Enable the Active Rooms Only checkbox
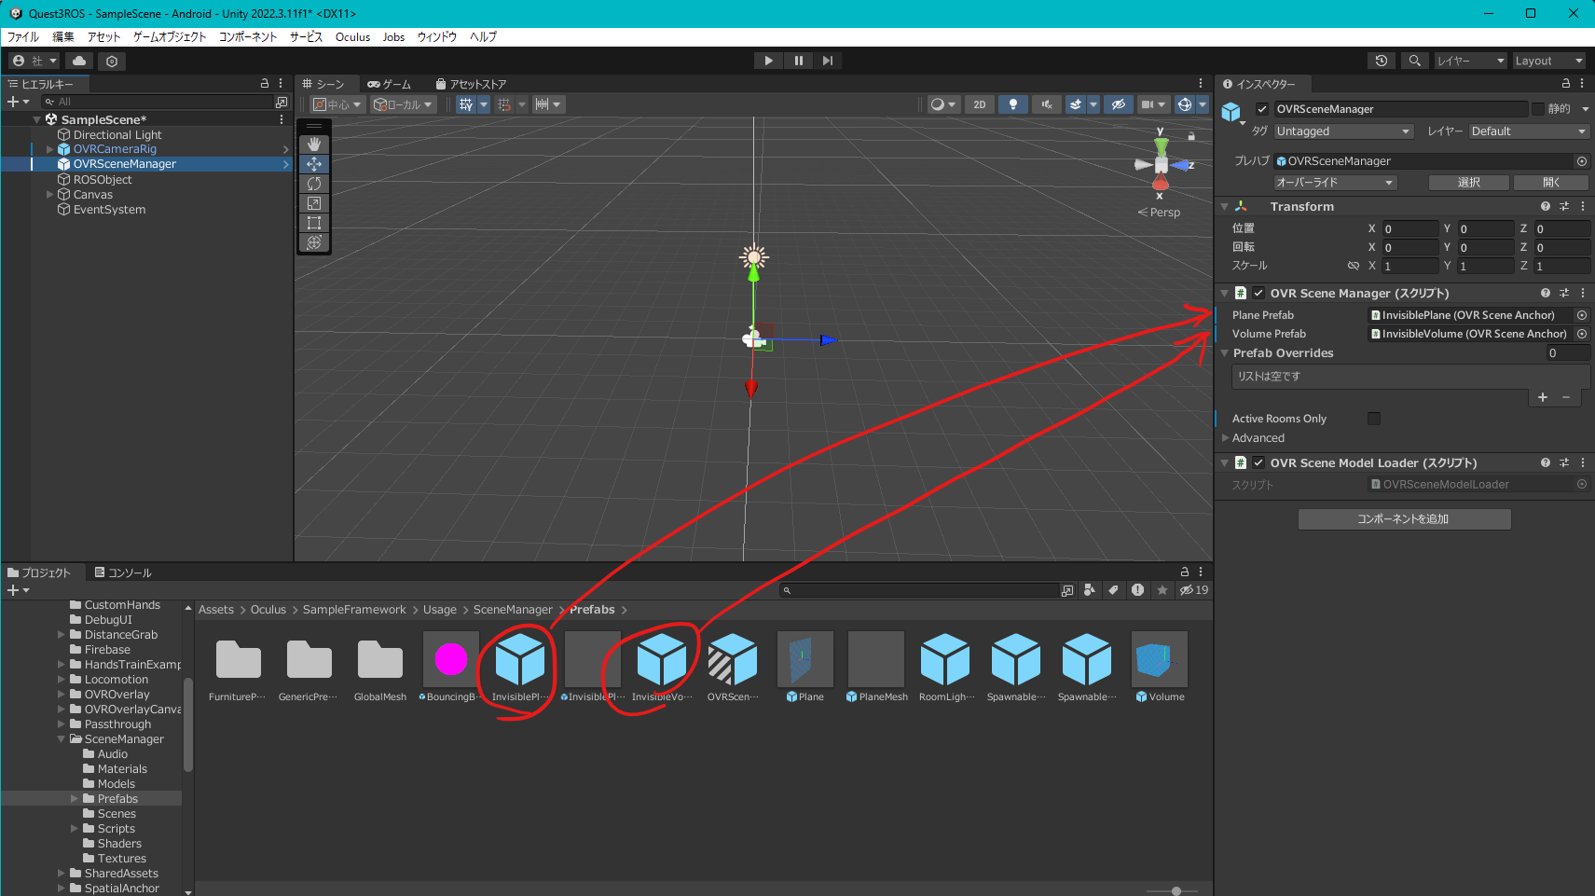This screenshot has width=1595, height=896. 1374,418
